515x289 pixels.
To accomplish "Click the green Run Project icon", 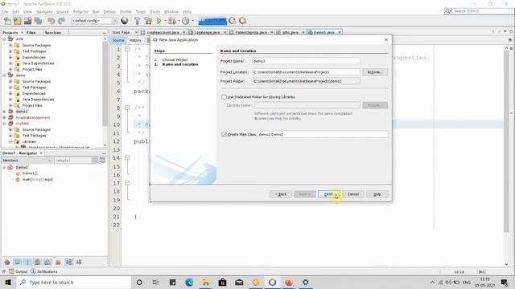I will tap(159, 21).
